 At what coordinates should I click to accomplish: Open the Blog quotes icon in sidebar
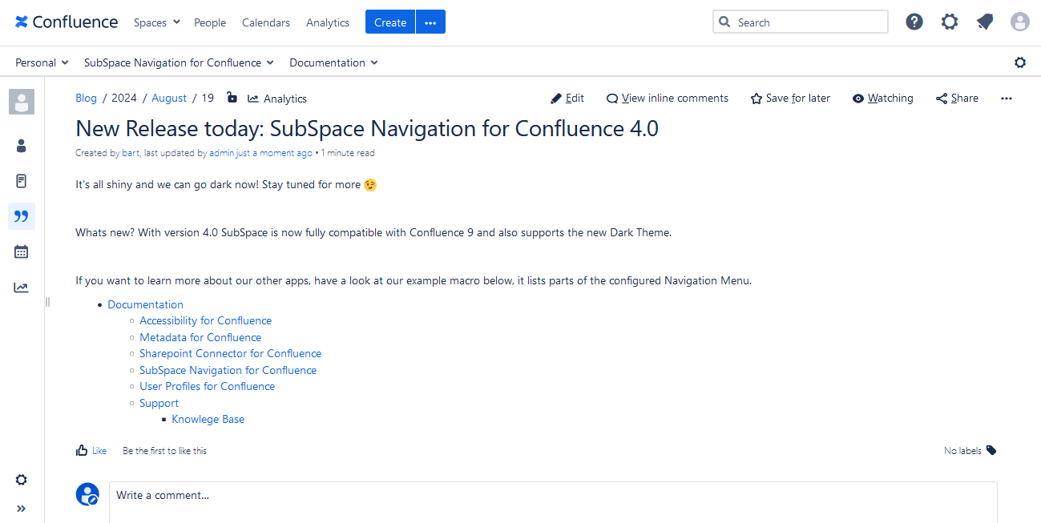[x=22, y=216]
